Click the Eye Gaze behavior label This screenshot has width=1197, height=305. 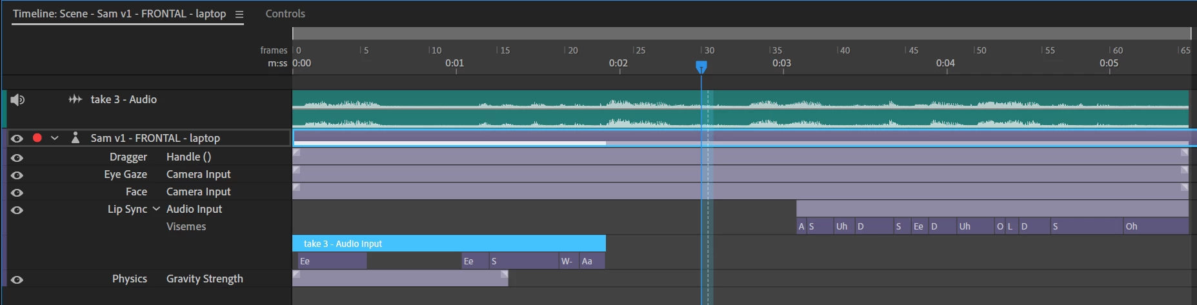126,174
